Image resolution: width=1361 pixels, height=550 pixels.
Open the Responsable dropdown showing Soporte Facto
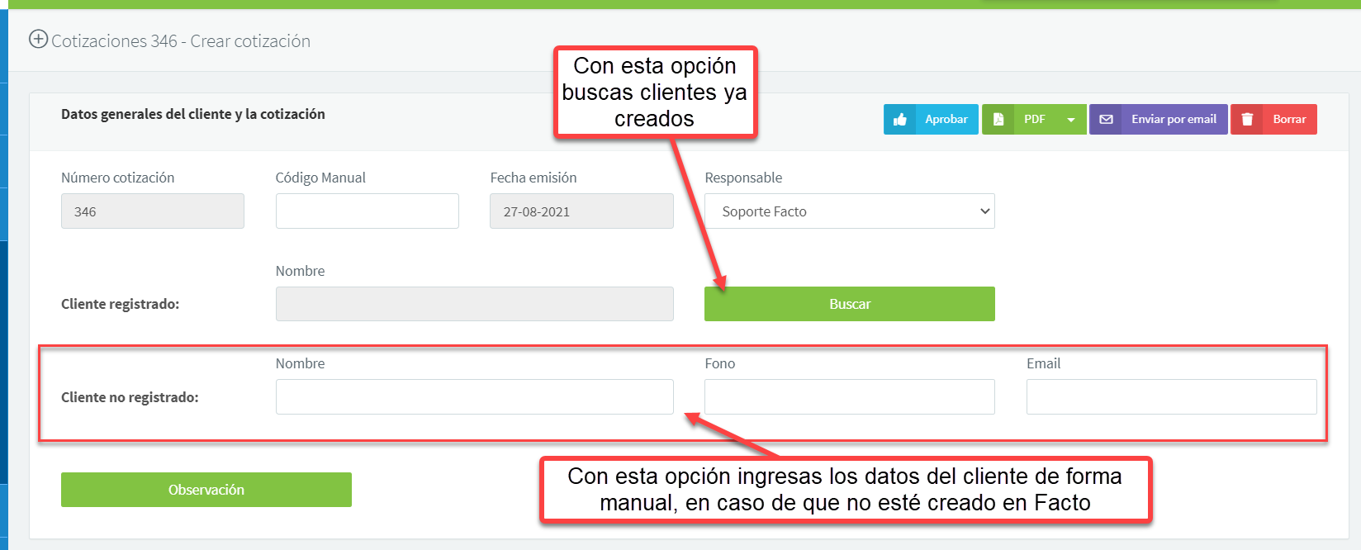[x=849, y=211]
